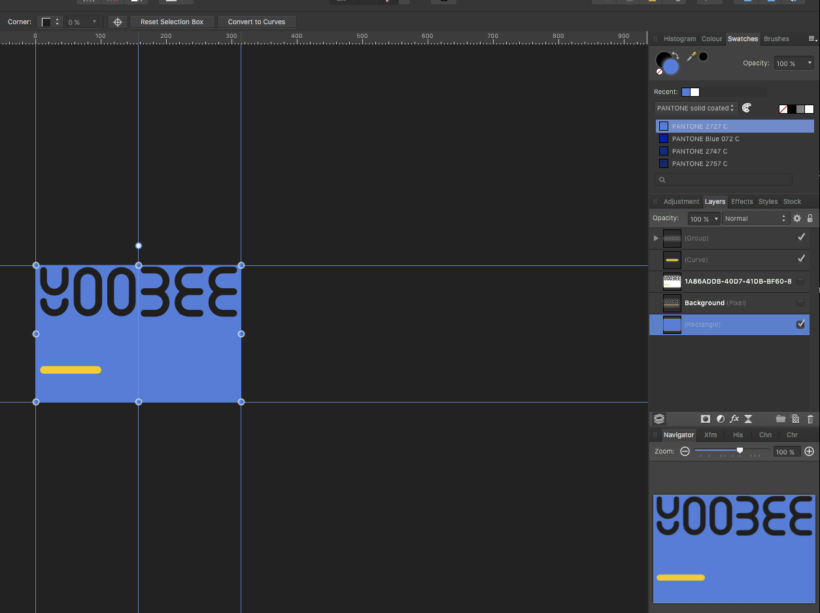Click the Convert to Curves button
820x613 pixels.
coord(256,22)
